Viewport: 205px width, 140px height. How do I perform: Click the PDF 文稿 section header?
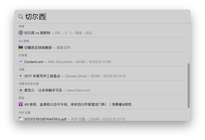point(24,113)
